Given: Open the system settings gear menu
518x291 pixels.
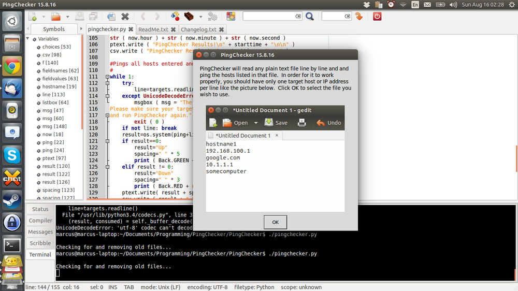Looking at the screenshot, I should tap(512, 5).
